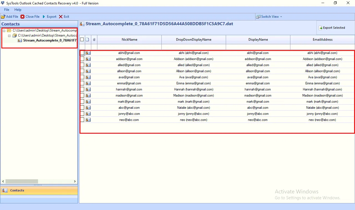Click the NickName filter input field
Viewport: 355px width, 210px height.
coord(130,47)
